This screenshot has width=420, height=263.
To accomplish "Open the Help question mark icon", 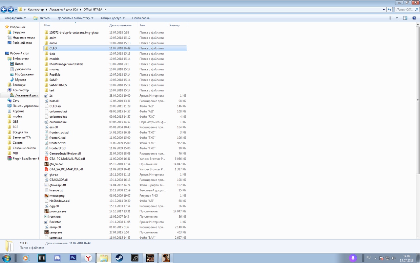I will (x=415, y=18).
